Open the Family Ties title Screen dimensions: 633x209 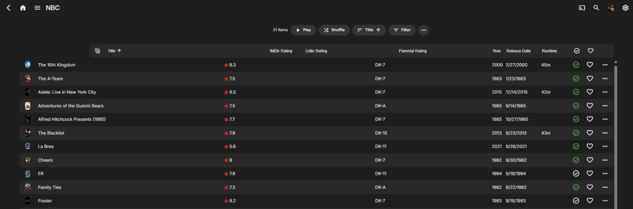(x=50, y=187)
